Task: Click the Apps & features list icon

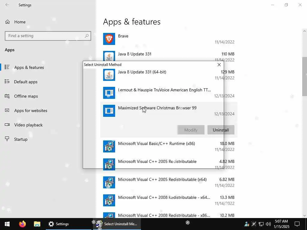Action: [7, 67]
